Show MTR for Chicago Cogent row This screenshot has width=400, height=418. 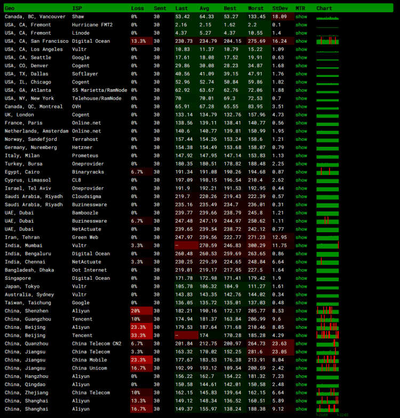(301, 82)
